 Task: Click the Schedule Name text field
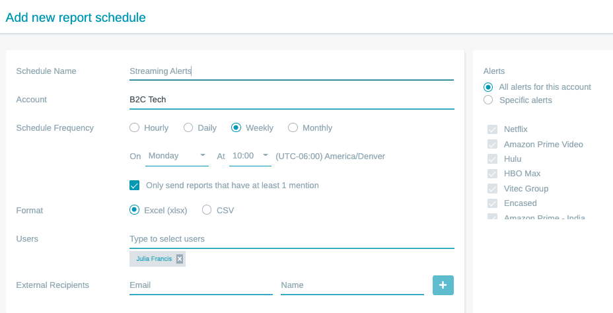291,71
